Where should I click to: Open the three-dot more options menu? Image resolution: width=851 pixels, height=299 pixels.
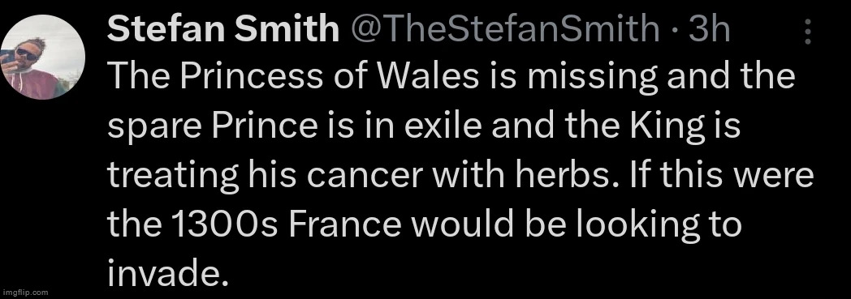click(x=808, y=32)
